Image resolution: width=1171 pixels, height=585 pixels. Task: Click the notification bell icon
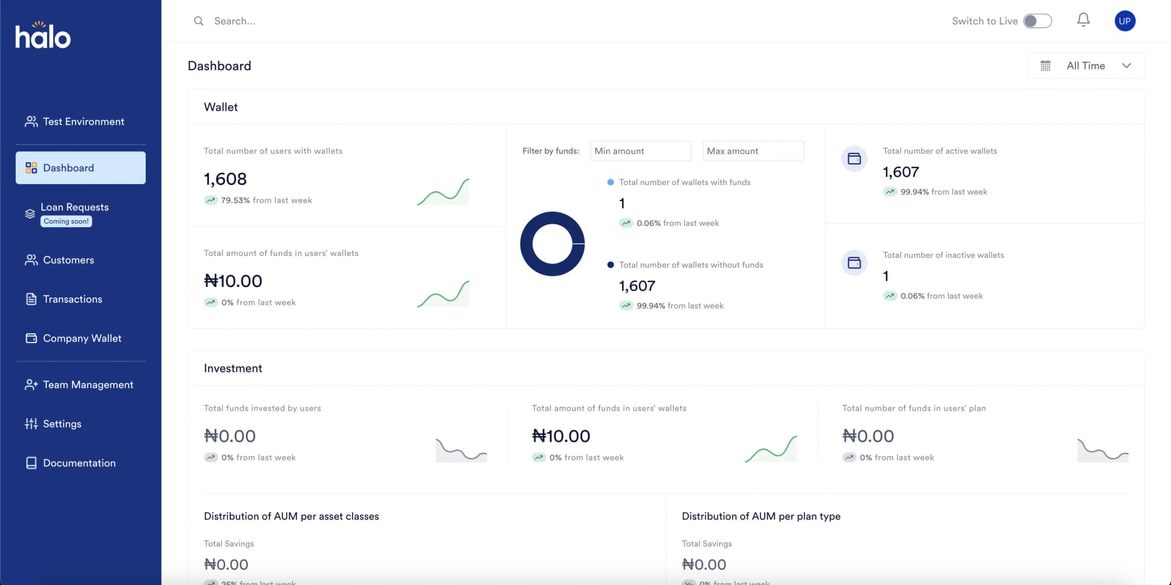[1083, 20]
